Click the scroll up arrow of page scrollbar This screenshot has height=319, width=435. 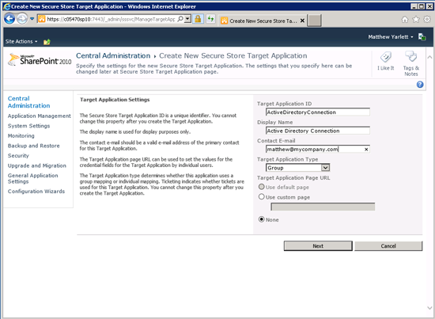[429, 57]
